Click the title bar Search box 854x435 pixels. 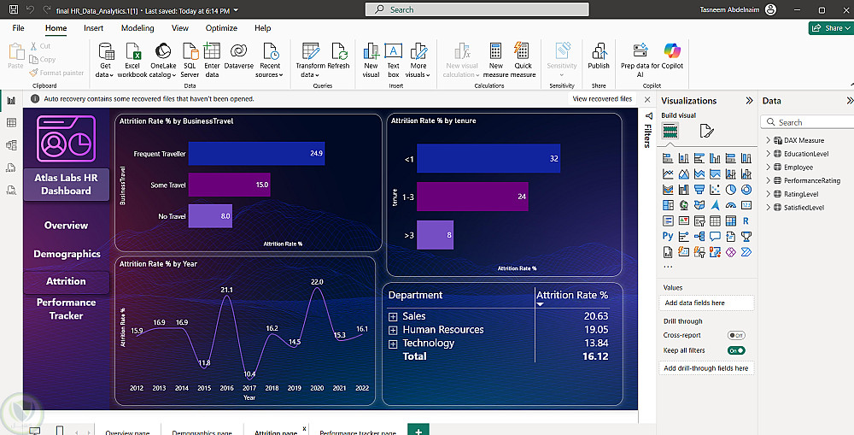tap(477, 9)
